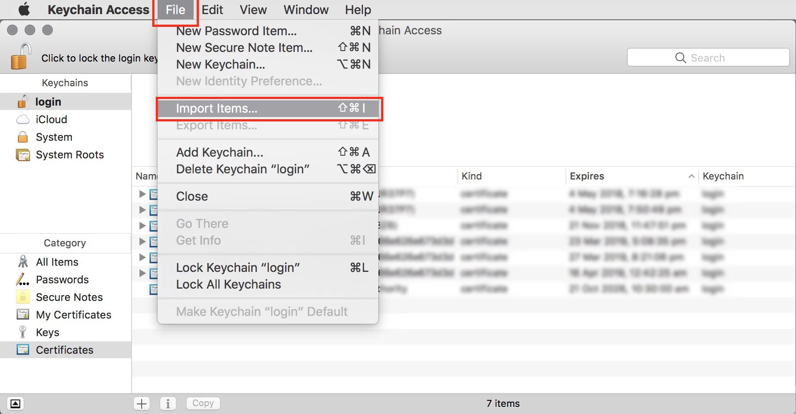
Task: Toggle the Expires sort direction arrow
Action: point(691,176)
